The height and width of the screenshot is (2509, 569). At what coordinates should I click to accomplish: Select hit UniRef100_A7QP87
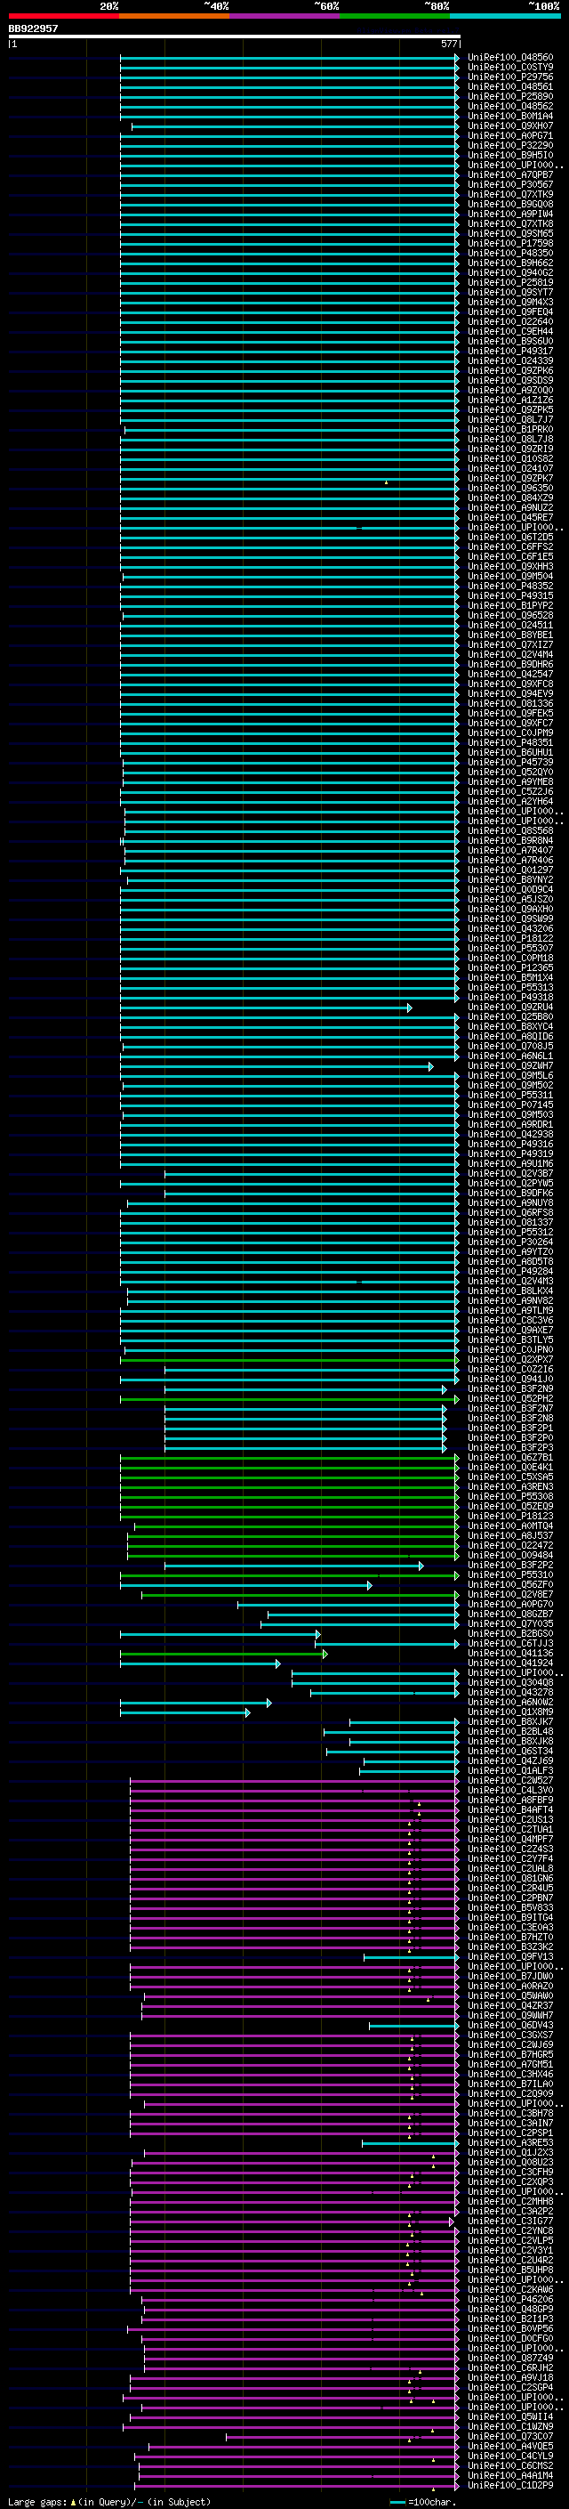[x=509, y=175]
